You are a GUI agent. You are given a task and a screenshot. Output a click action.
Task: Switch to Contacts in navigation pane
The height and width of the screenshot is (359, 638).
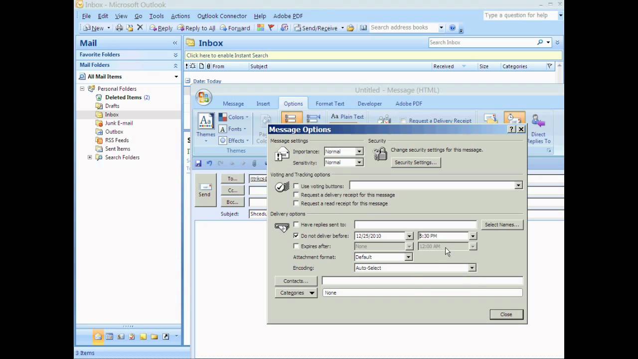pyautogui.click(x=121, y=337)
